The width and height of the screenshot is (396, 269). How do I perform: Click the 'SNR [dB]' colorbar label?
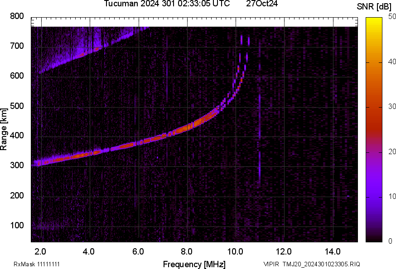coord(374,6)
